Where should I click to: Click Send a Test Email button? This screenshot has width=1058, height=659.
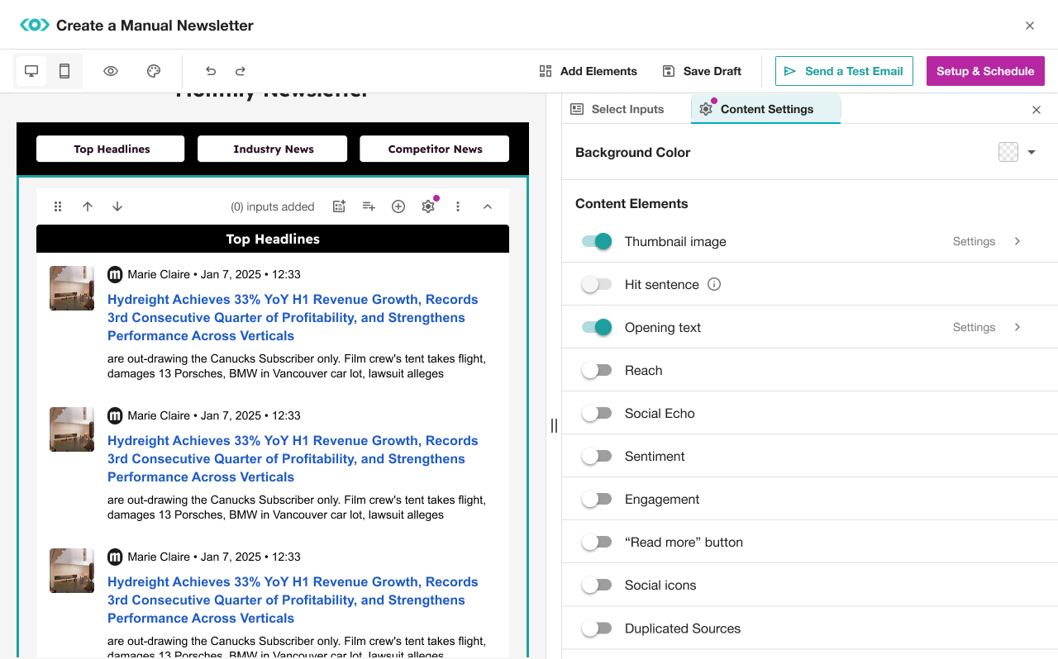[844, 71]
